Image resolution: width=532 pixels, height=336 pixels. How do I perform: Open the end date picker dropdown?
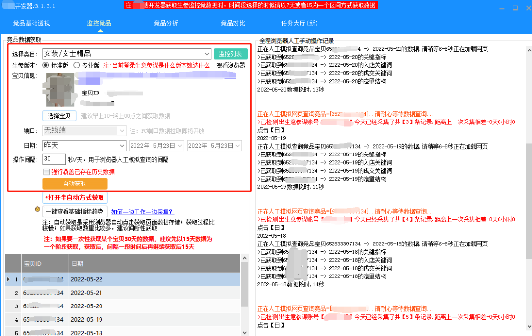pyautogui.click(x=238, y=146)
